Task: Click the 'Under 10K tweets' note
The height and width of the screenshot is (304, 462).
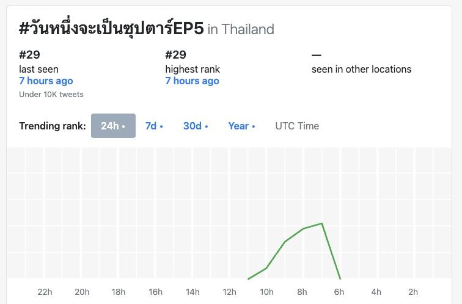Action: [51, 95]
